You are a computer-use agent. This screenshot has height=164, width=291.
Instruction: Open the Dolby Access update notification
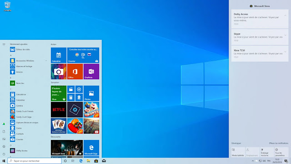tap(260, 19)
